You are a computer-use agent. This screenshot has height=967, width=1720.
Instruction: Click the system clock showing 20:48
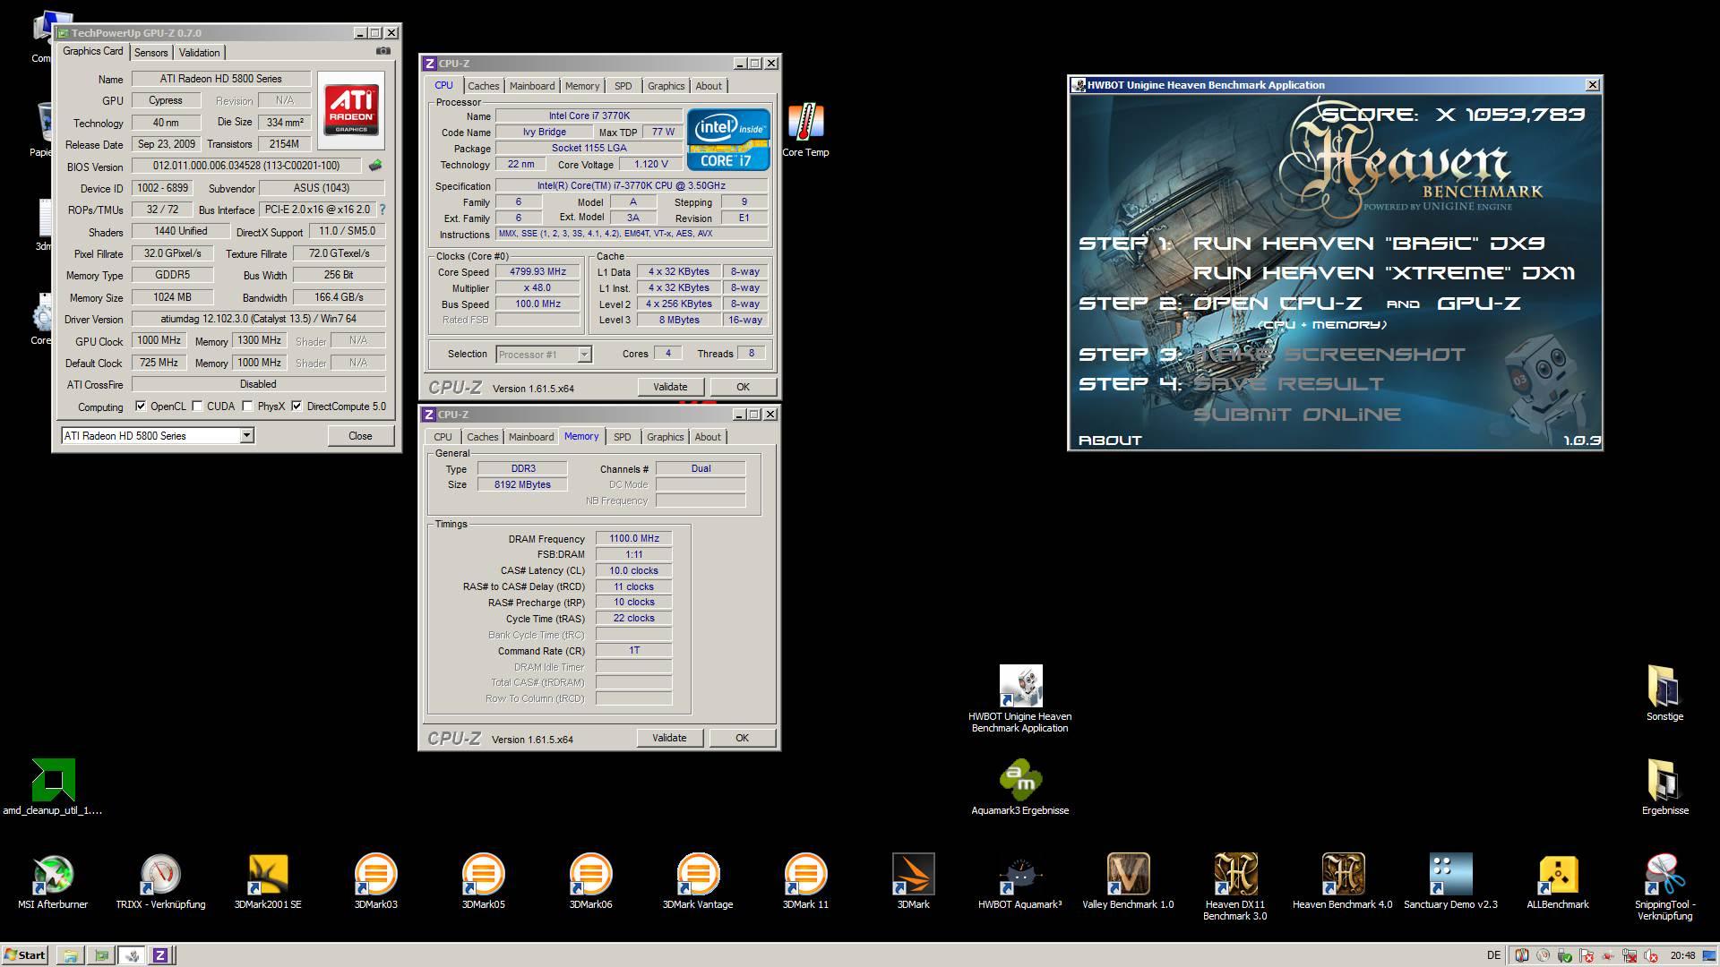tap(1682, 955)
